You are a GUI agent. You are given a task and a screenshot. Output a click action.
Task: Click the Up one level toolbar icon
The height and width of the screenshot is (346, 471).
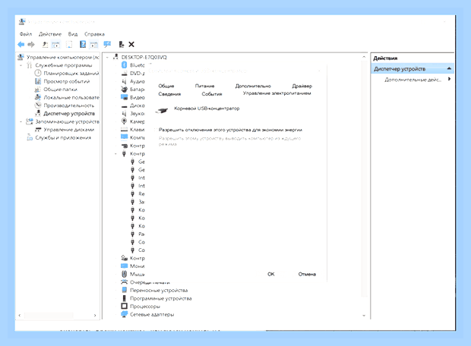(45, 45)
